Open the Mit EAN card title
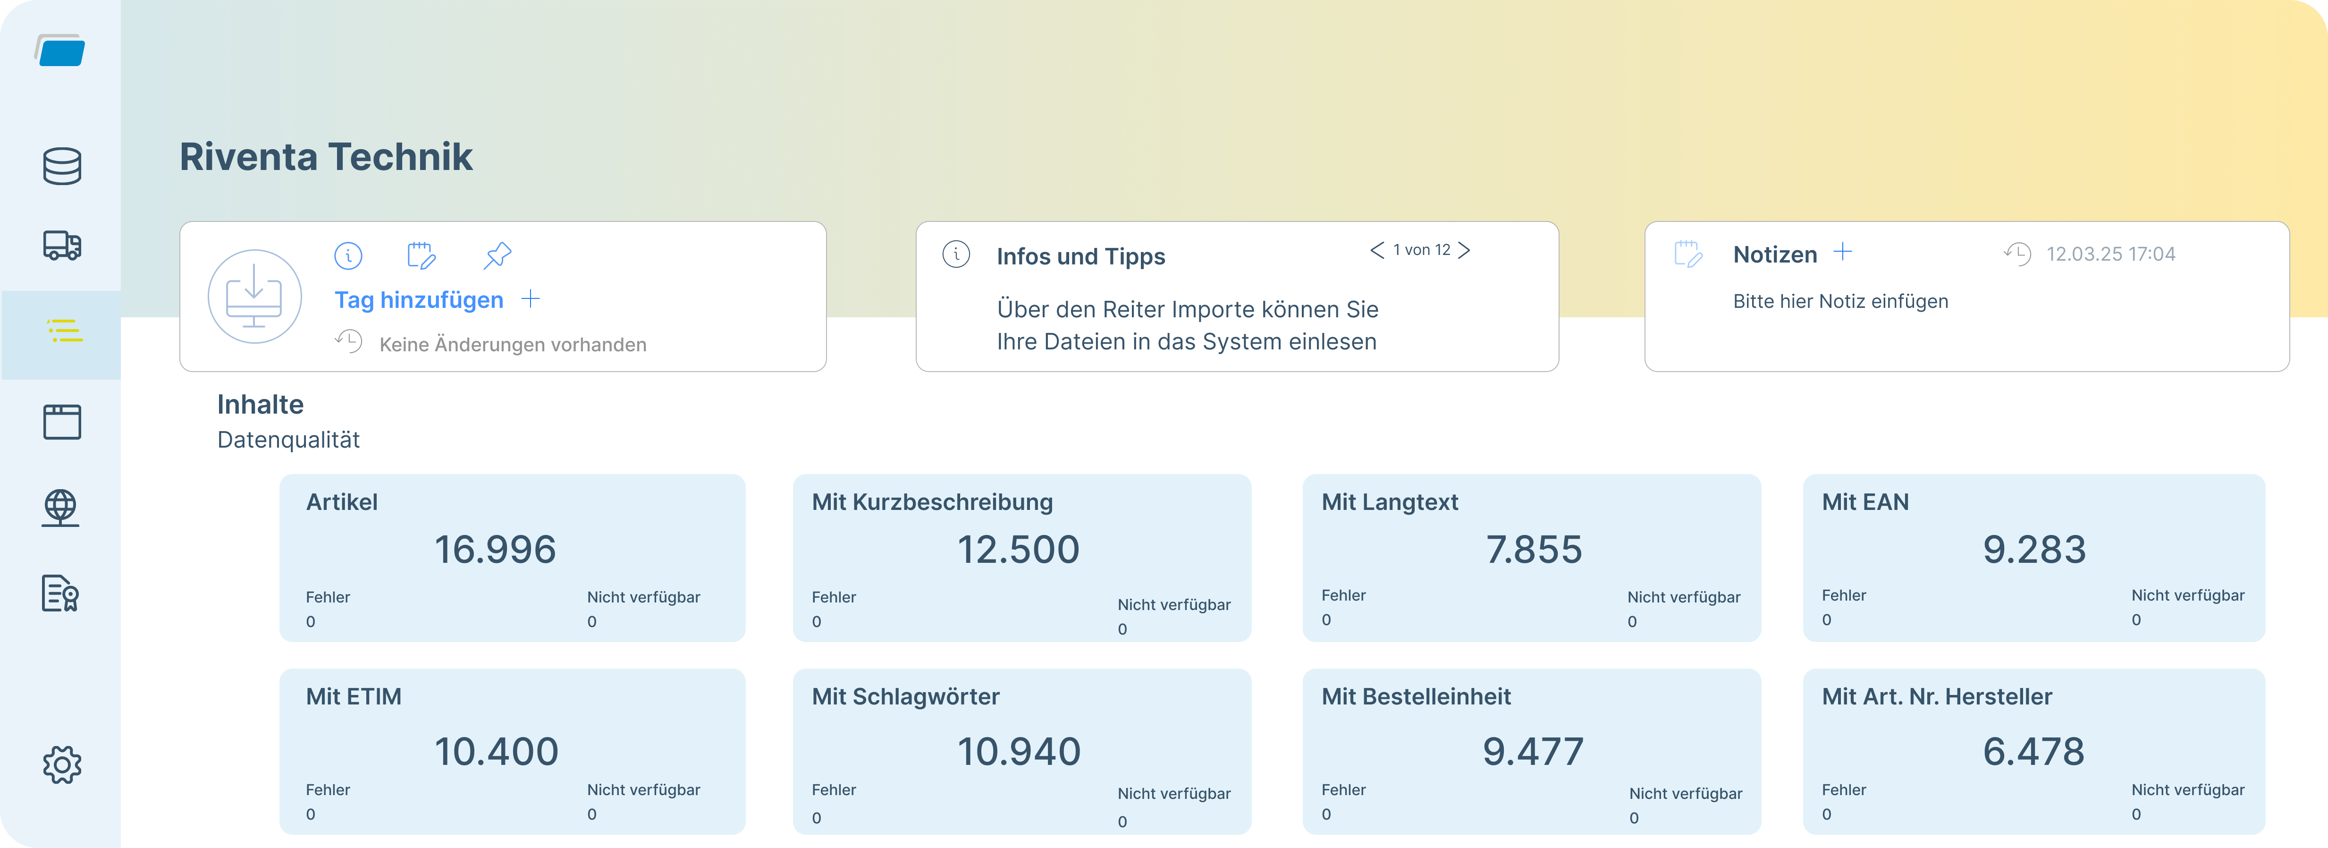 pyautogui.click(x=1864, y=503)
